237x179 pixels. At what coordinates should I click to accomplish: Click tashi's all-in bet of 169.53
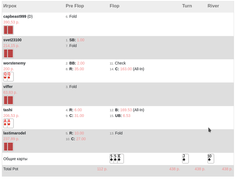point(126,110)
